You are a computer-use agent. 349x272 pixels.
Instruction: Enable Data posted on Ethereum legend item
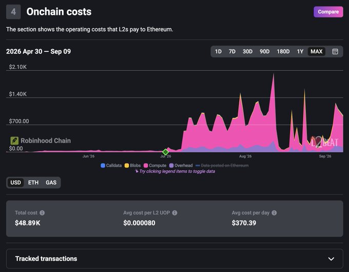[222, 166]
